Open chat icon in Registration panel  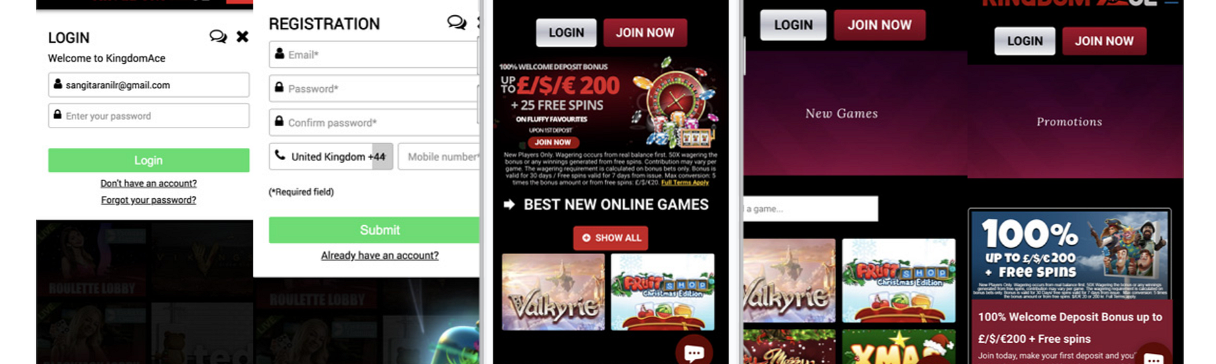click(x=456, y=22)
